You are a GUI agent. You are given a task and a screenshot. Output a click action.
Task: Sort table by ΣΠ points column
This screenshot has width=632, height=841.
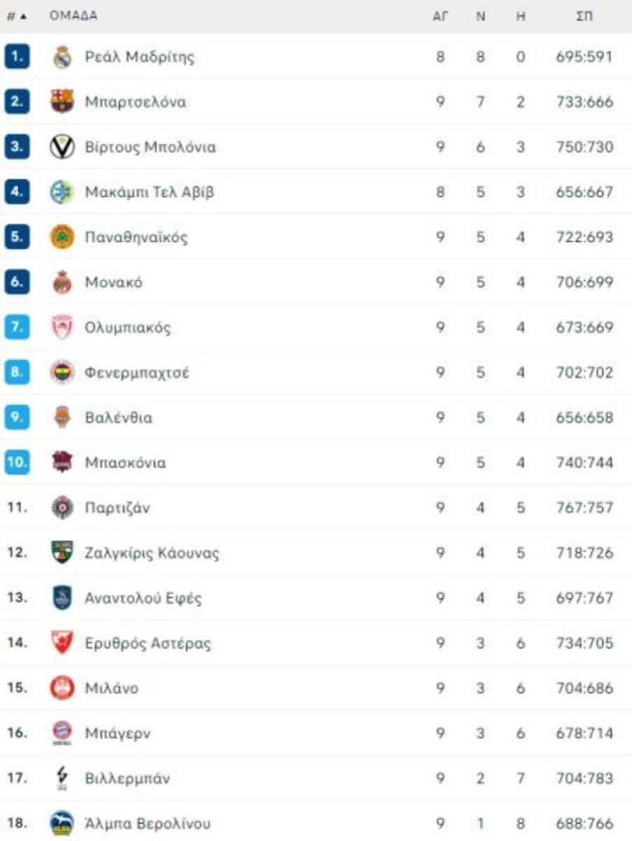coord(584,16)
